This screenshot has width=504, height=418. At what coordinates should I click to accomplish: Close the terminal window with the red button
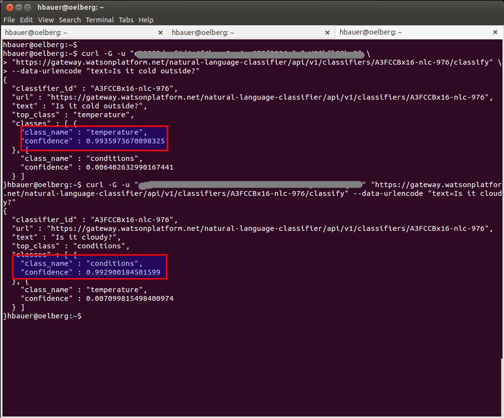[10, 7]
